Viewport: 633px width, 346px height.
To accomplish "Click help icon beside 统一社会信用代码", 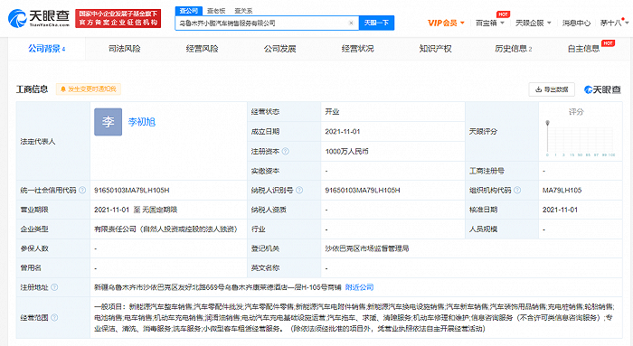I will (x=82, y=190).
